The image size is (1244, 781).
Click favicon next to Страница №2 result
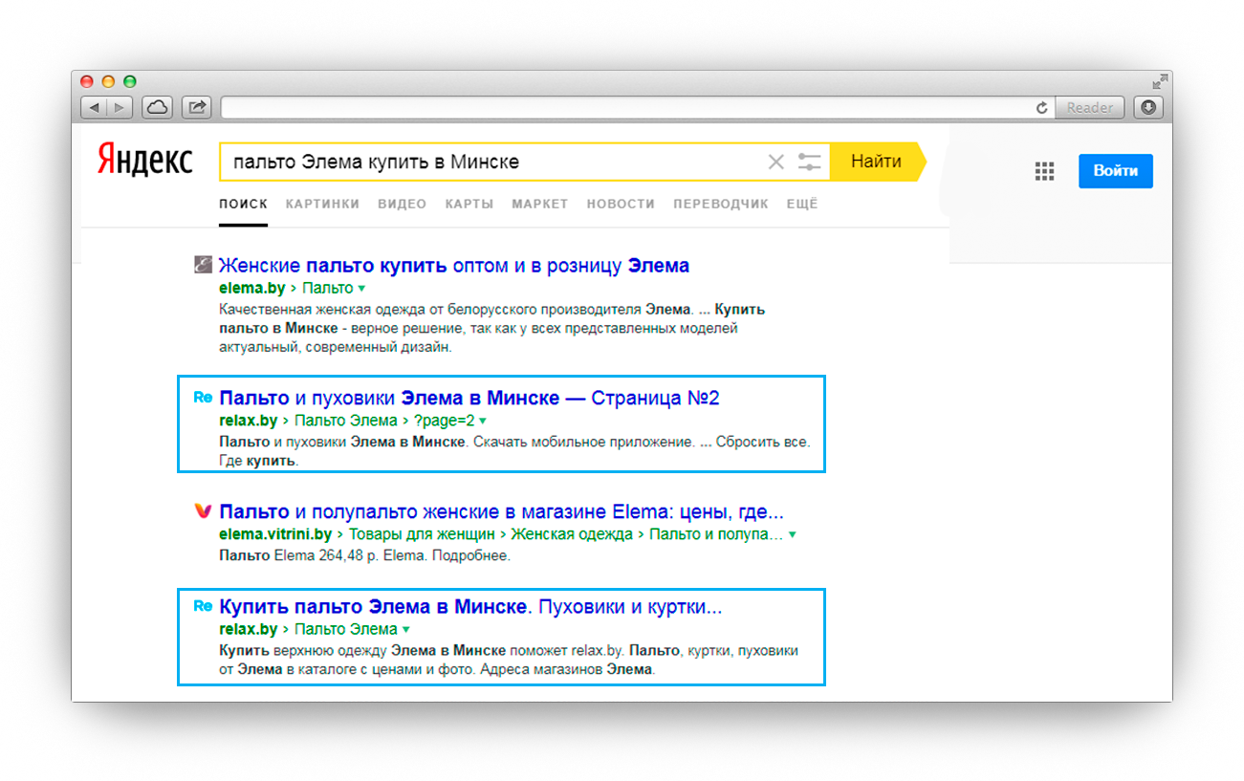pyautogui.click(x=202, y=397)
